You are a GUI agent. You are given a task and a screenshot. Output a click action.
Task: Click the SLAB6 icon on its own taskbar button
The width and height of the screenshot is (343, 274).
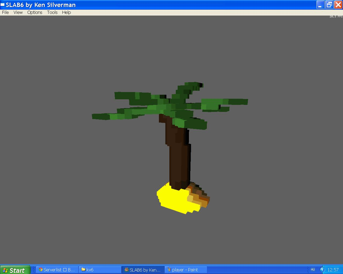[x=126, y=270]
